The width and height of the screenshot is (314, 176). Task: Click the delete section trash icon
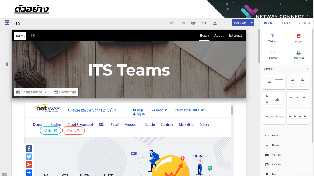(x=7, y=64)
